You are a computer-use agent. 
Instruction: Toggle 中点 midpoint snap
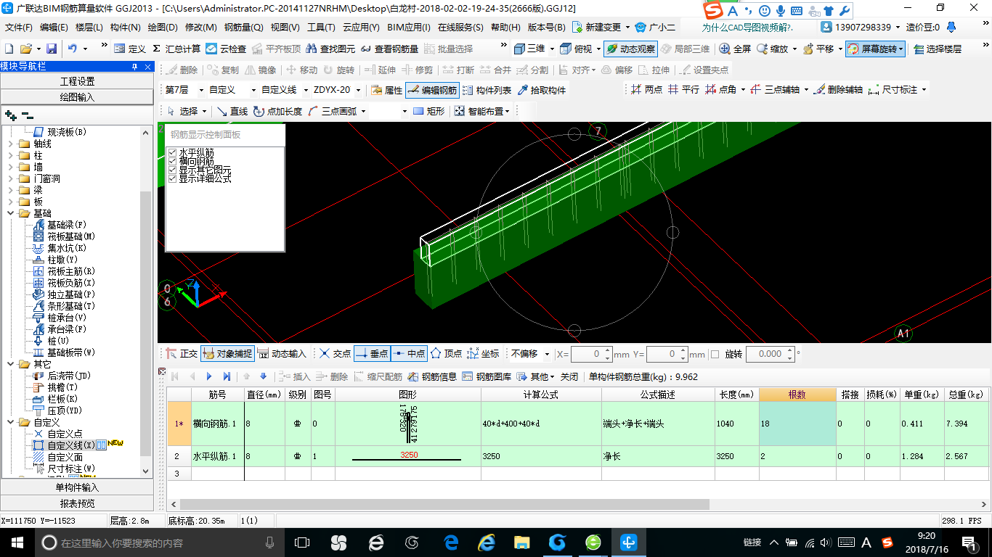(409, 354)
